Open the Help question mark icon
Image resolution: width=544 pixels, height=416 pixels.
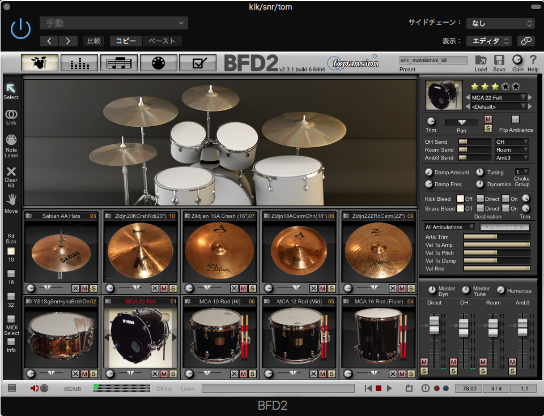(533, 60)
